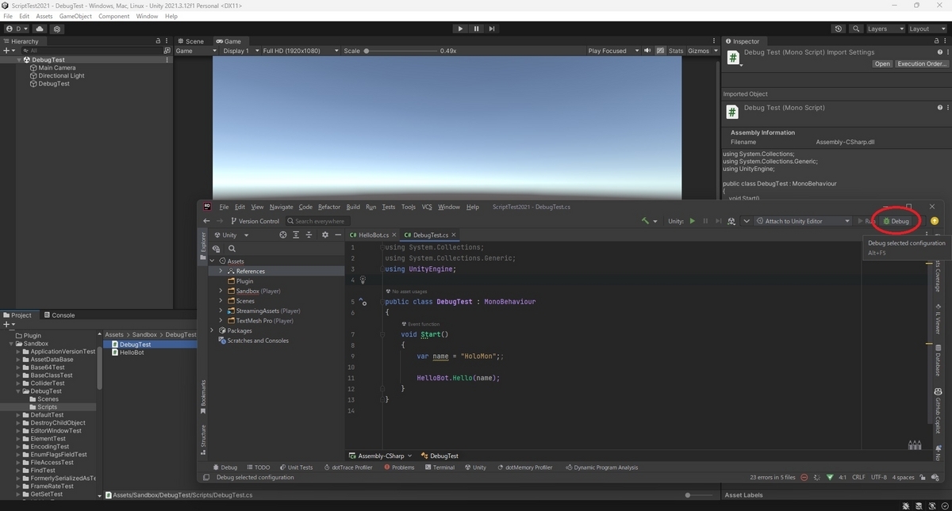
Task: Click Unity cloud services icon
Action: [40, 29]
